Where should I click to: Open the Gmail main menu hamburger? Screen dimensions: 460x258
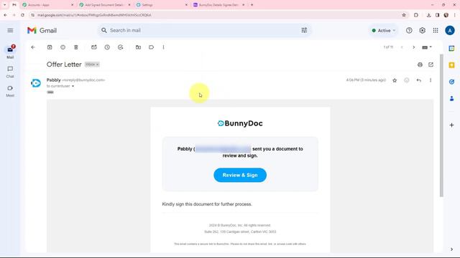10,30
